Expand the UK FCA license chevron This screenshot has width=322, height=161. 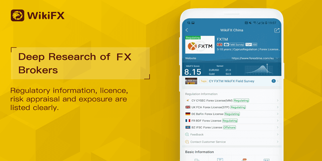[277, 107]
